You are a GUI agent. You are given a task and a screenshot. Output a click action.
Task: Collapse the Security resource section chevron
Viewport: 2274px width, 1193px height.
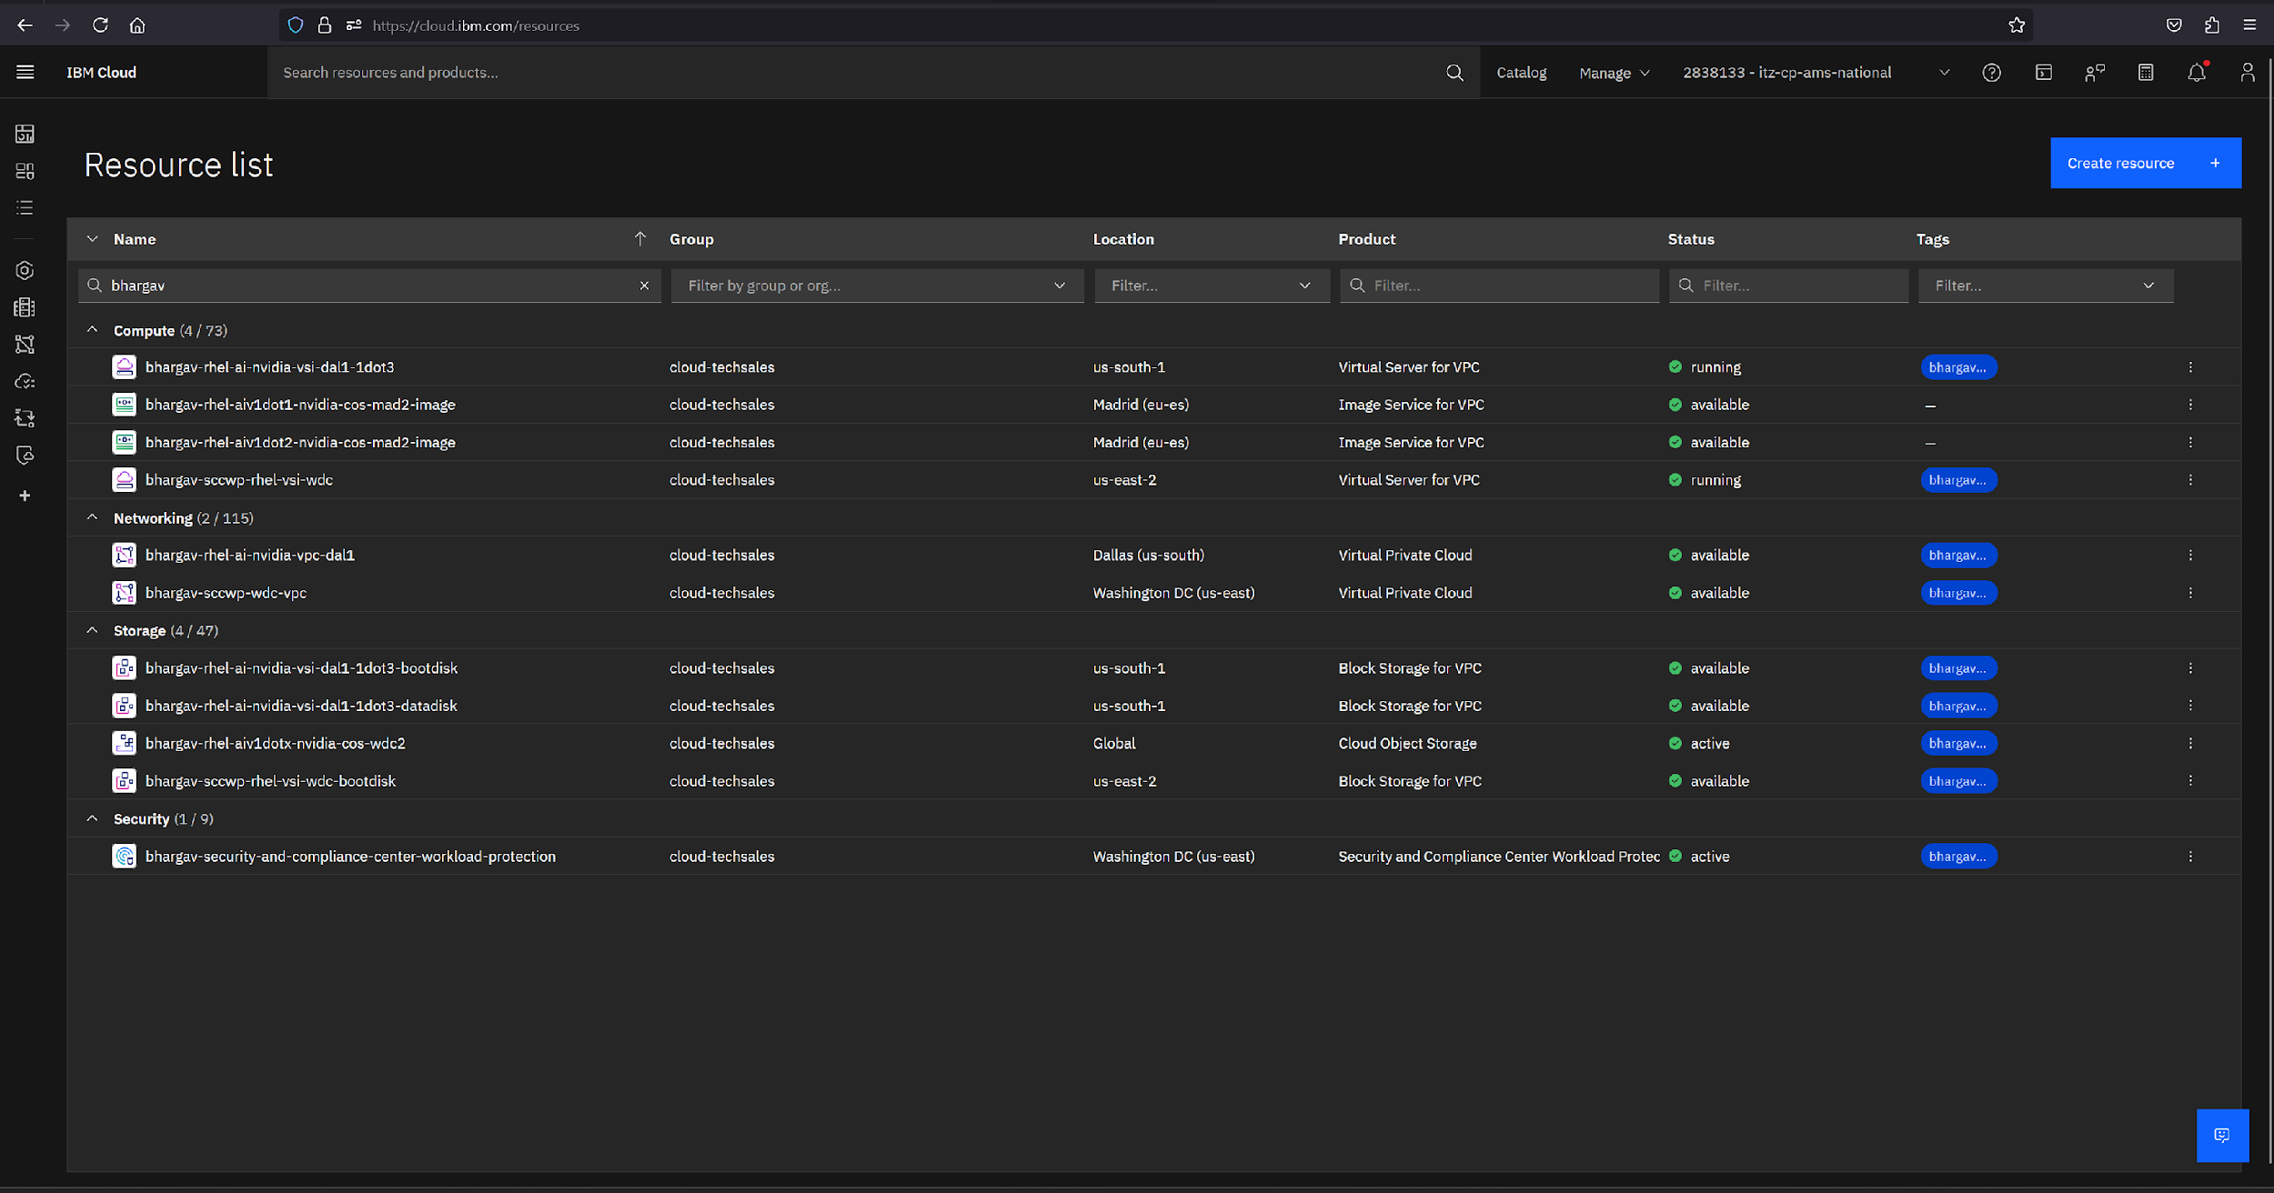(x=92, y=817)
